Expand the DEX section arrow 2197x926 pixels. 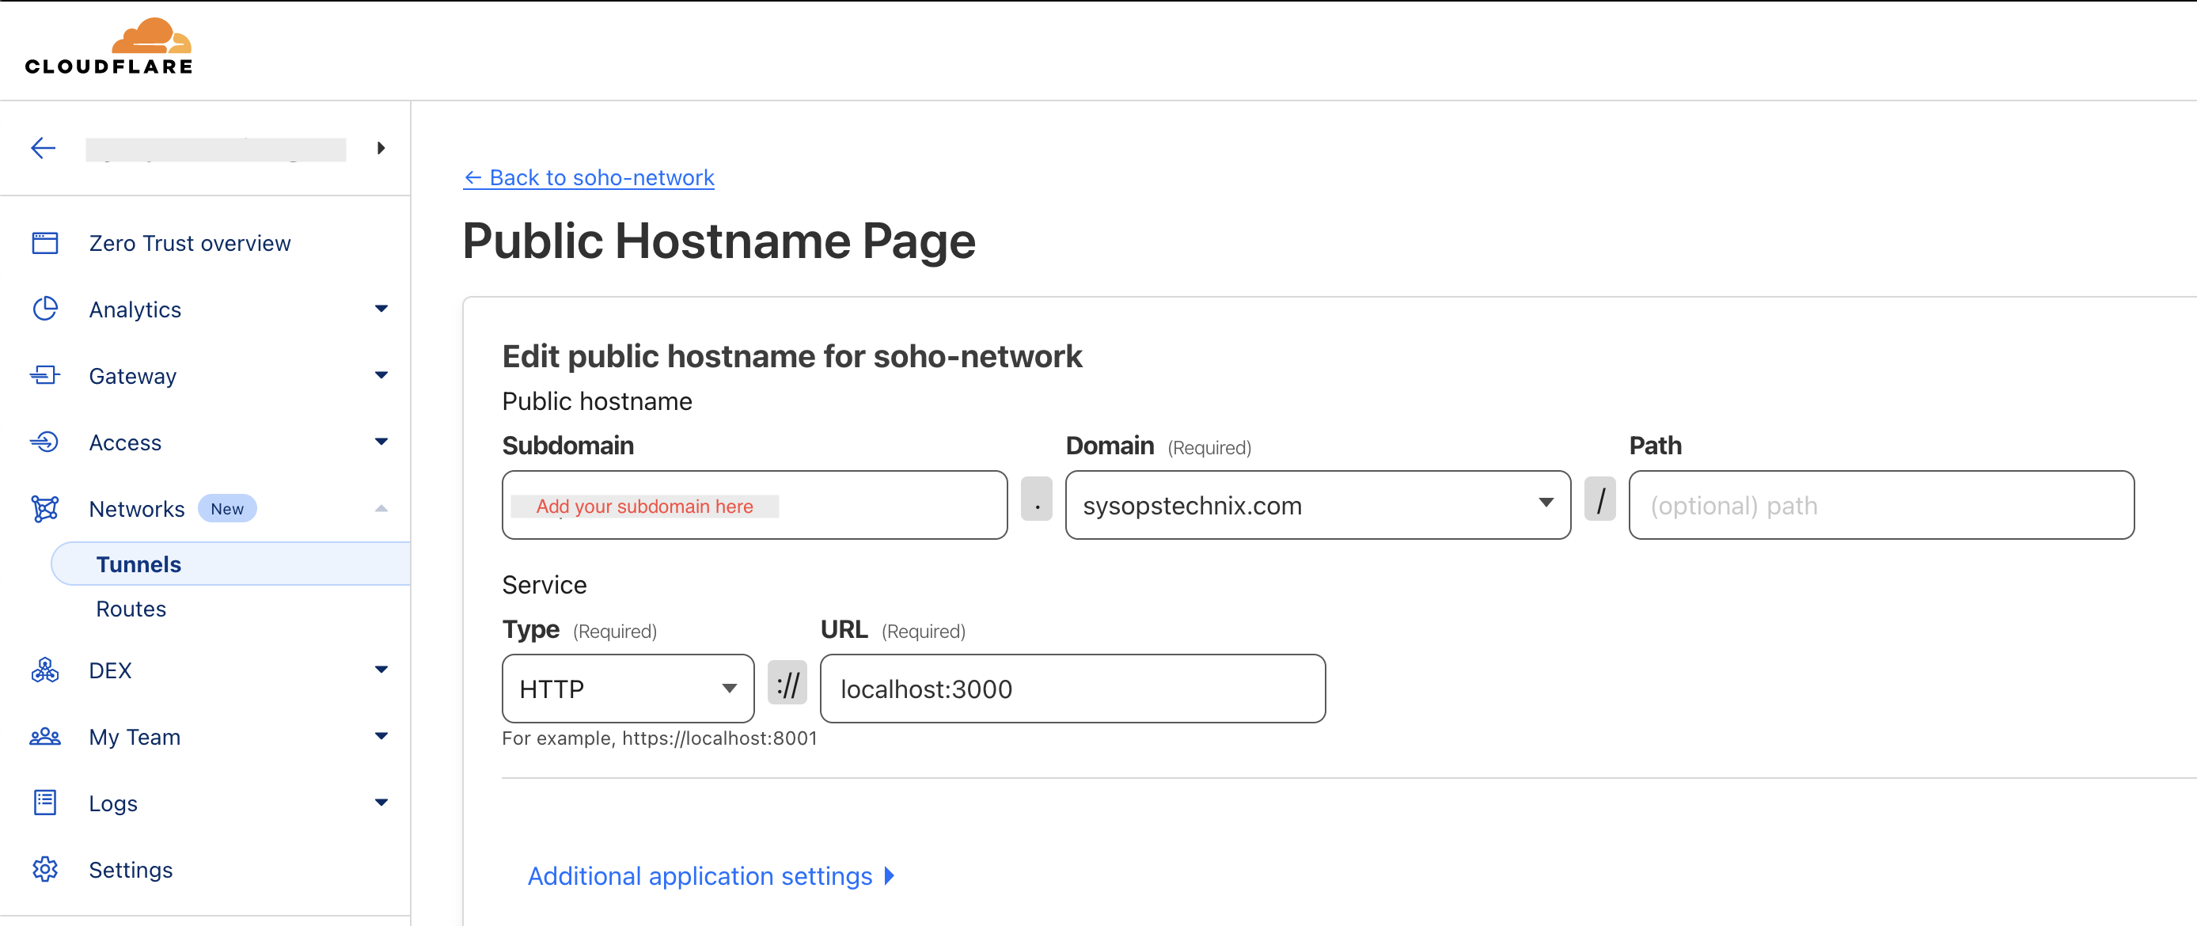click(381, 670)
